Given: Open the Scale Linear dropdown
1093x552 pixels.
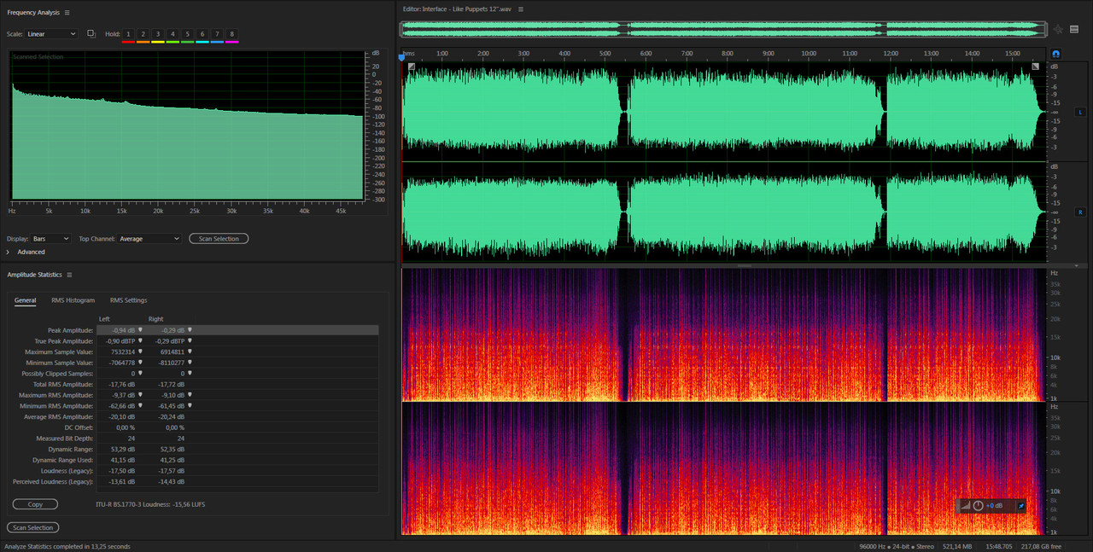Looking at the screenshot, I should (x=51, y=34).
